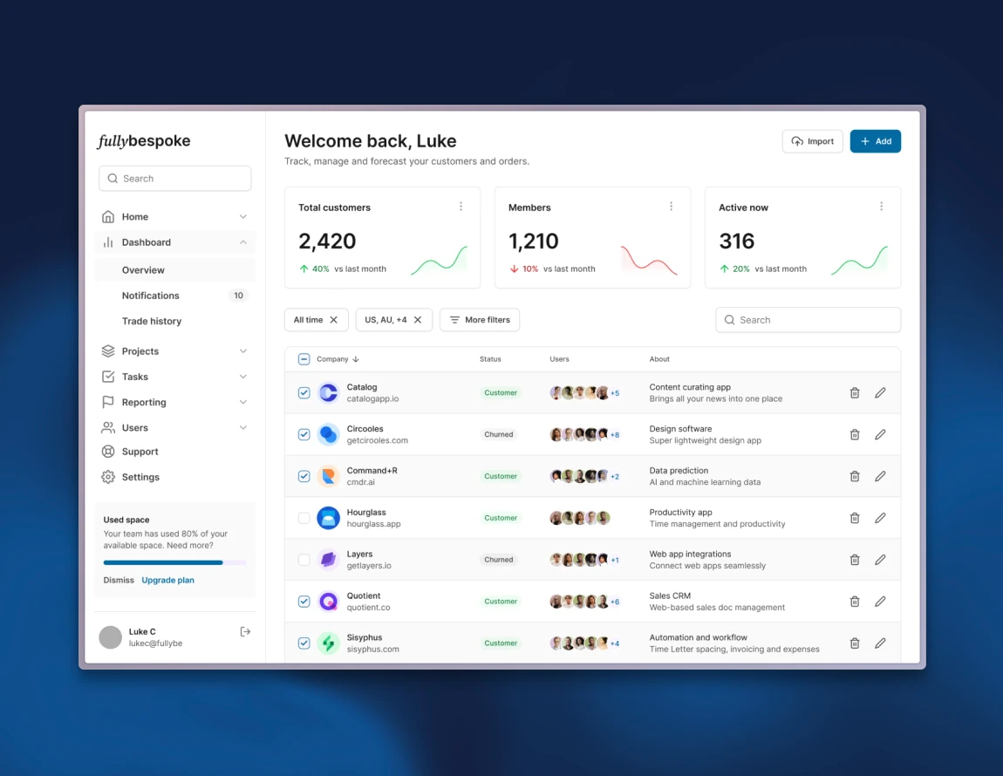Screen dimensions: 1003x776
Task: Edit the Catalog row with pencil icon
Action: click(x=880, y=393)
